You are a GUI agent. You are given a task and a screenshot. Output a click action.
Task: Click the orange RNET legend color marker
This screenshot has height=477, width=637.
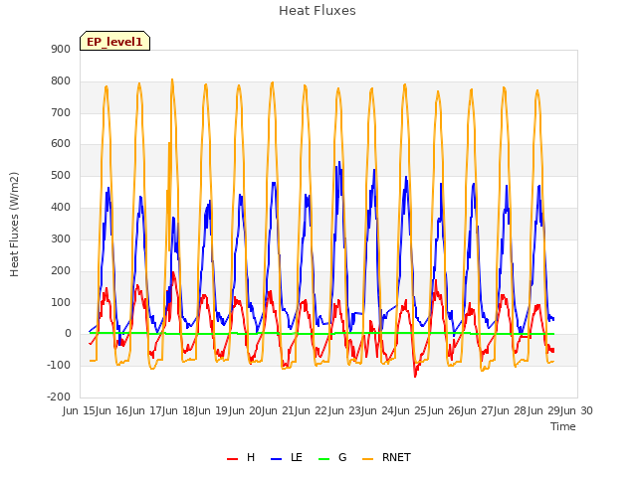pos(367,459)
